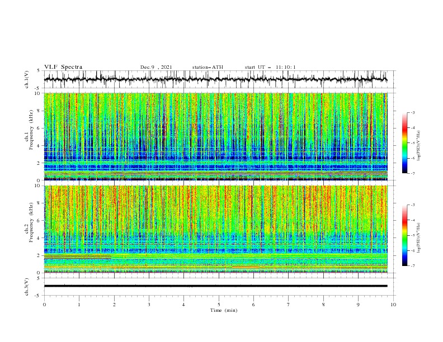Click inside the ch.1 spectrogram panel

click(x=215, y=136)
